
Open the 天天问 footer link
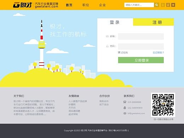click(x=72, y=108)
